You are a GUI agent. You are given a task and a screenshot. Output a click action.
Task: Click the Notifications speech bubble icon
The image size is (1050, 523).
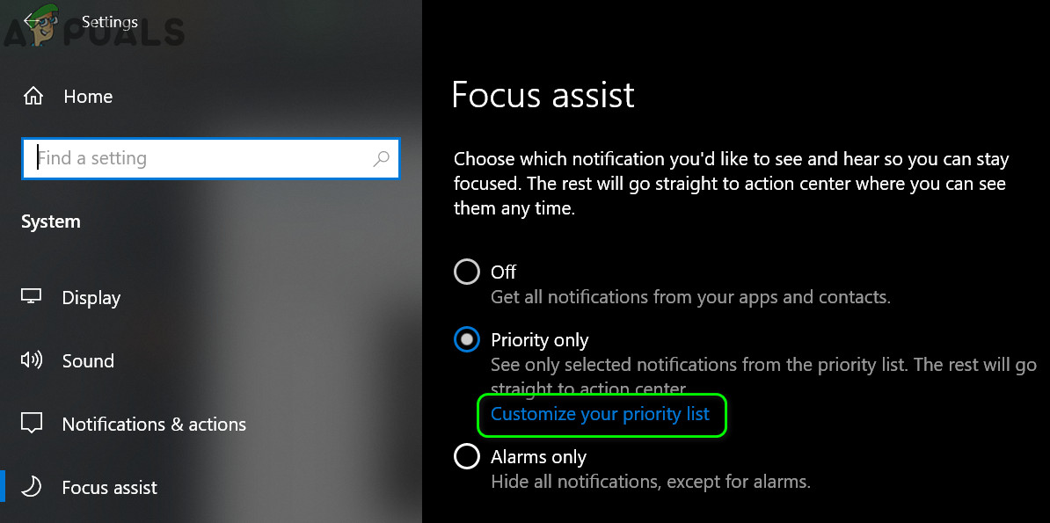click(x=32, y=424)
